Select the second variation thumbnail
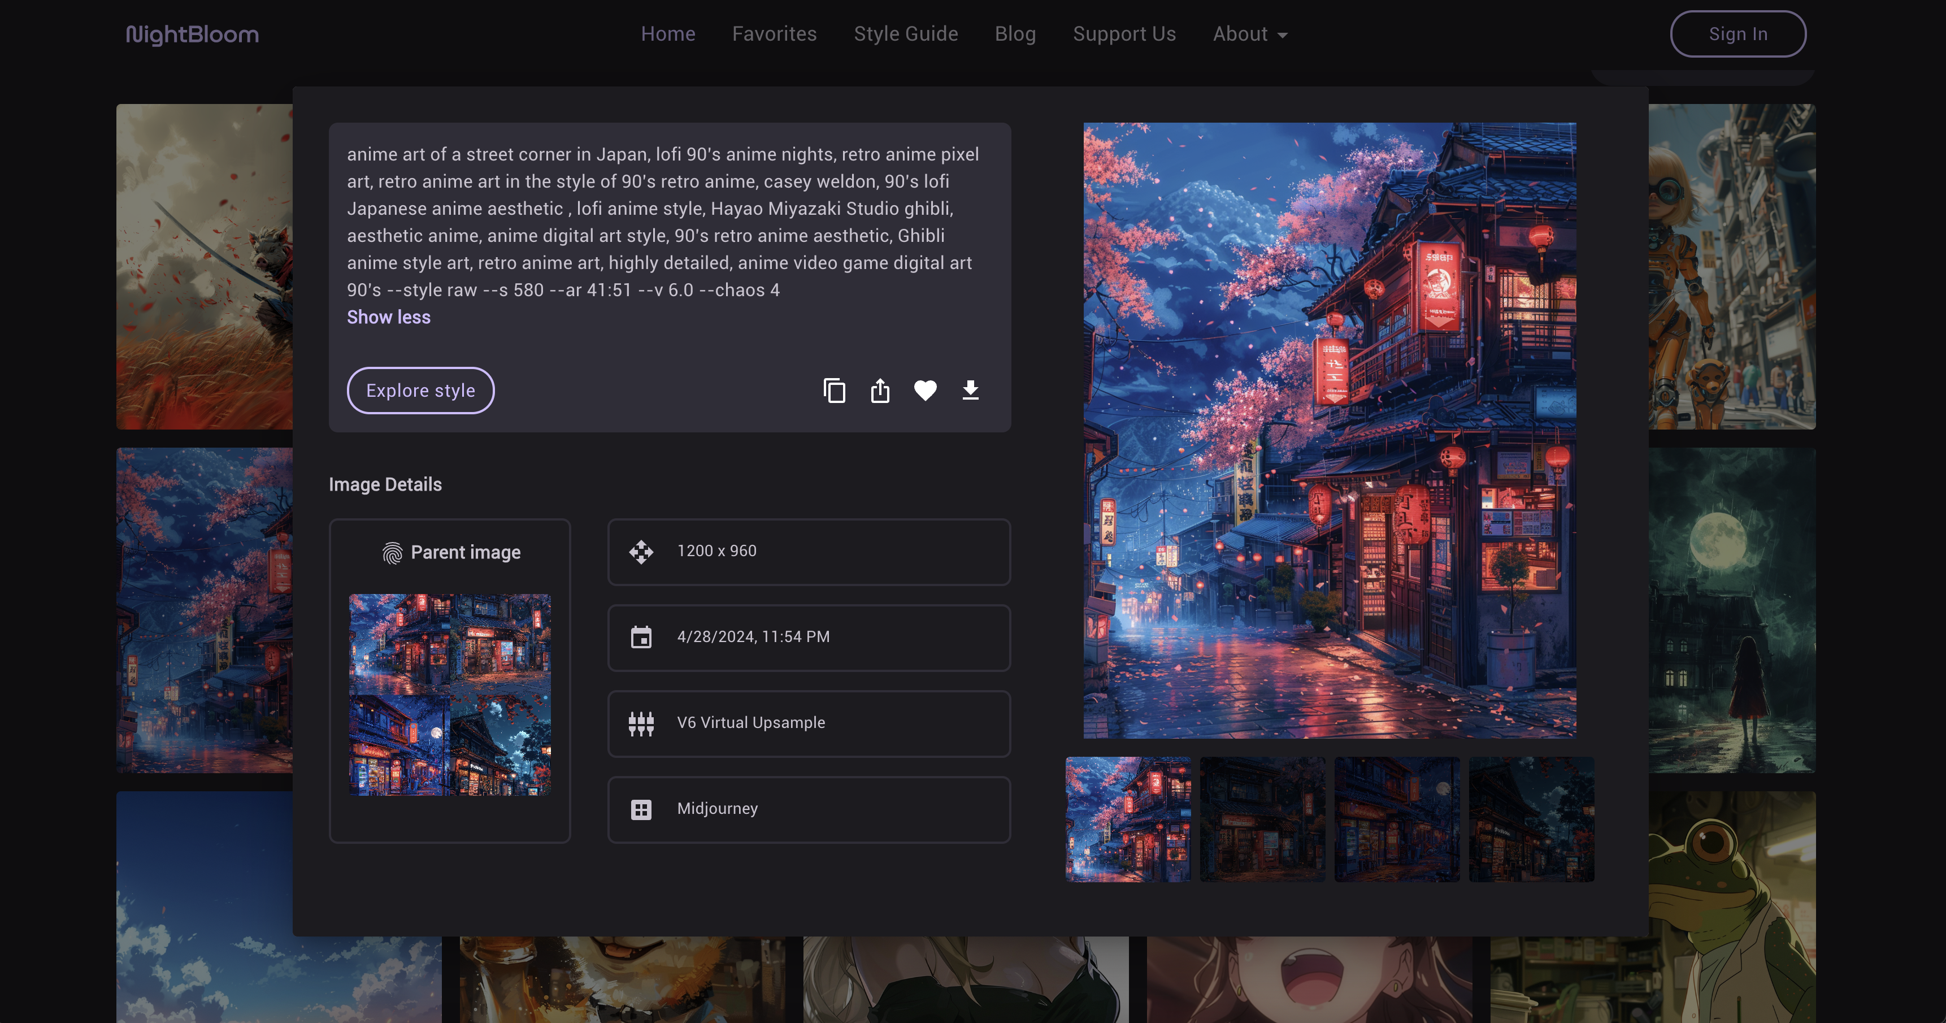 pyautogui.click(x=1262, y=820)
